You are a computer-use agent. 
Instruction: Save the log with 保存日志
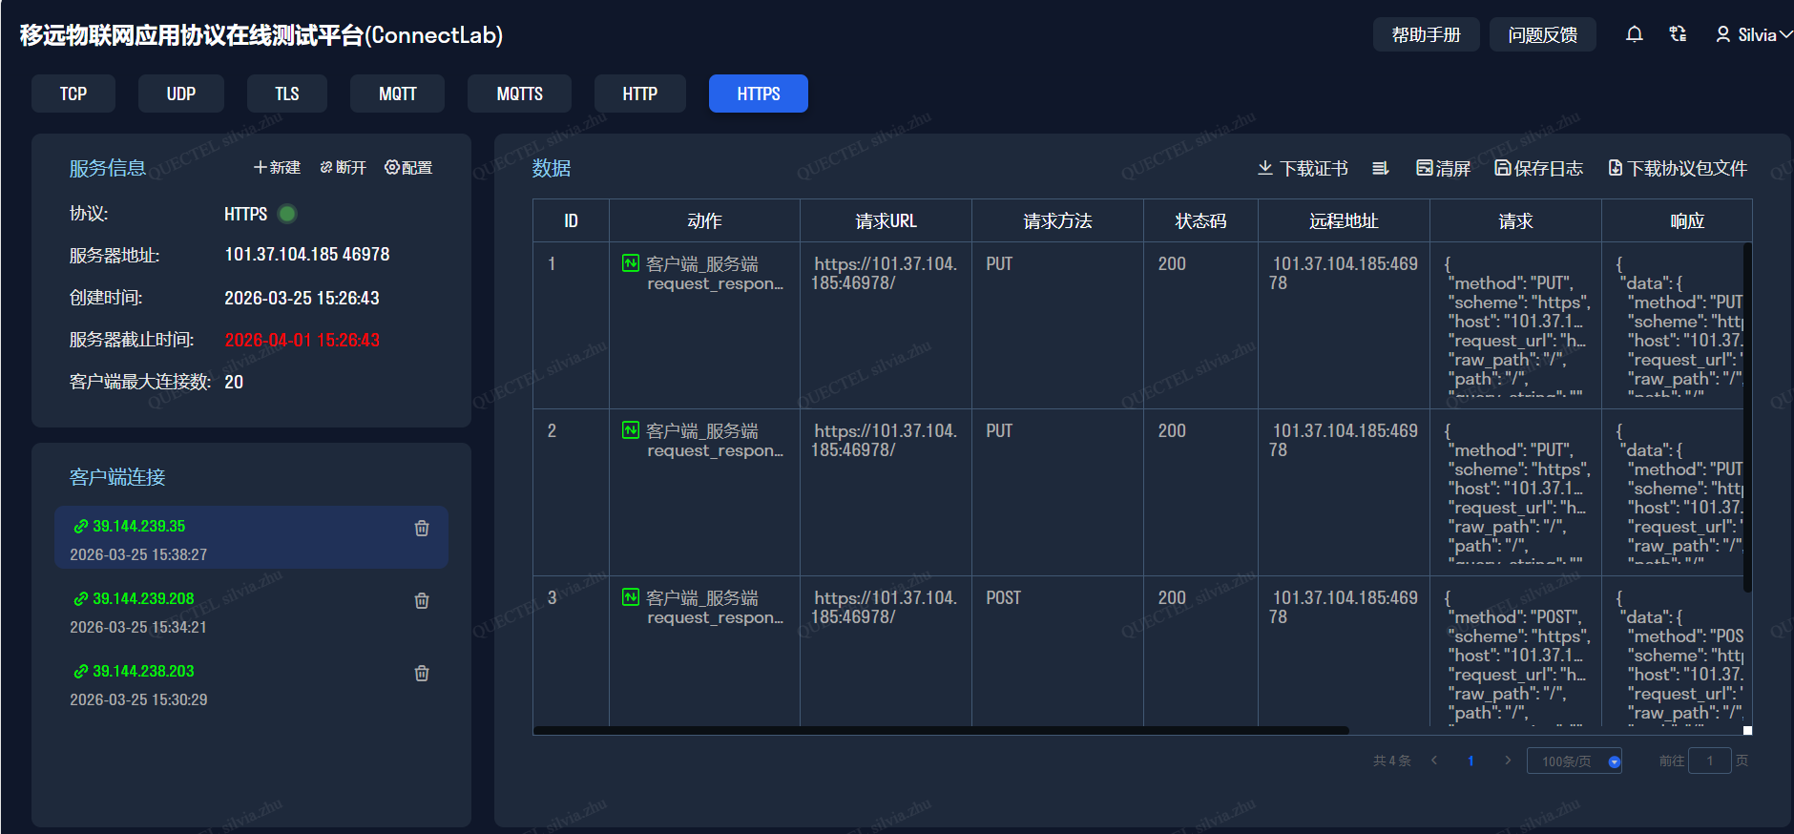tap(1538, 168)
